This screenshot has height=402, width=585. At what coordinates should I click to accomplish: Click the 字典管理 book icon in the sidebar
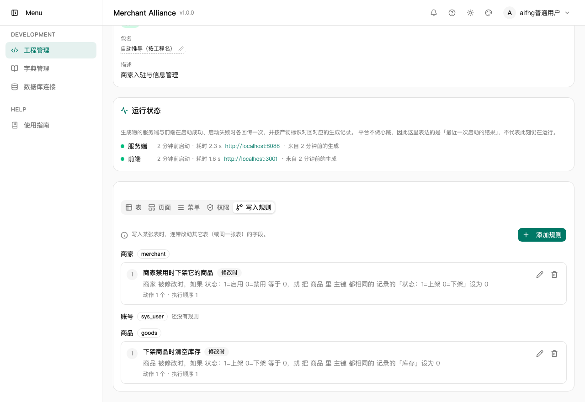tap(15, 69)
